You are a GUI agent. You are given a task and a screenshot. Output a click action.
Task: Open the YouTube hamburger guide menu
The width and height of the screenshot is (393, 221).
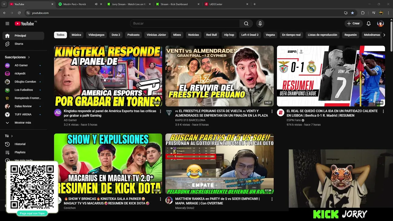click(7, 24)
